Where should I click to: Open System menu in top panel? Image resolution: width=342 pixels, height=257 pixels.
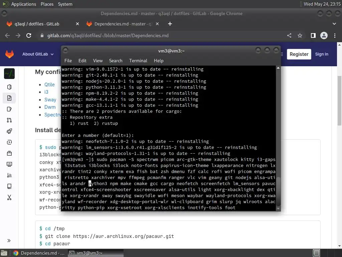pos(65,4)
